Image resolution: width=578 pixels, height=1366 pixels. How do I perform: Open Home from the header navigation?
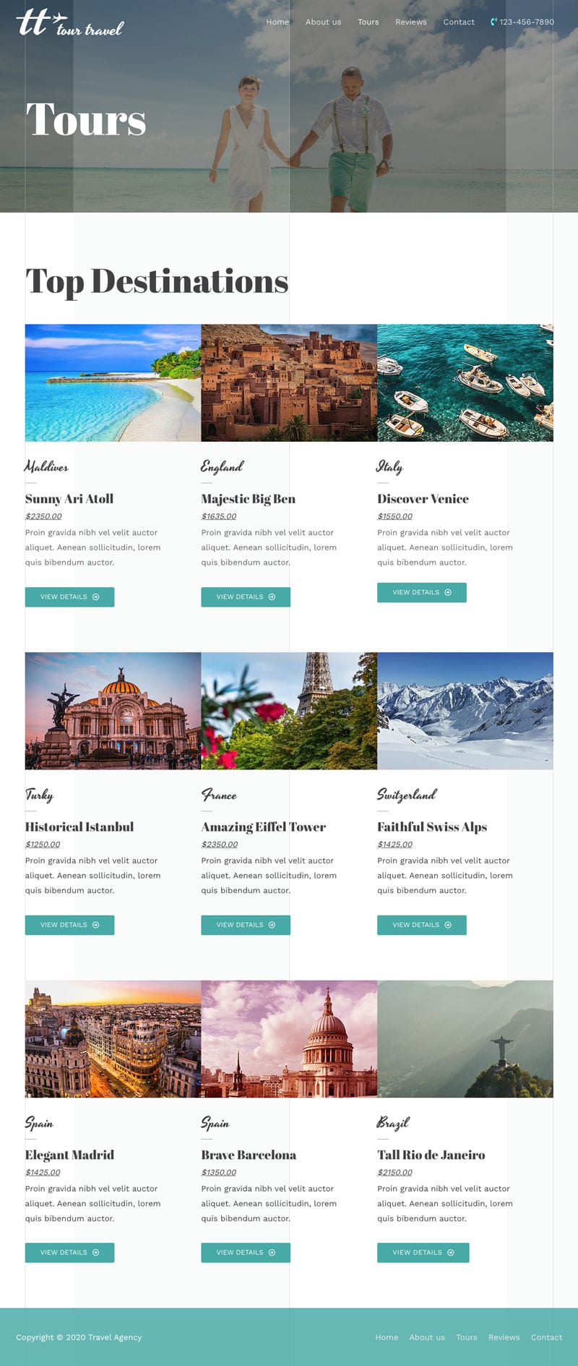[277, 22]
